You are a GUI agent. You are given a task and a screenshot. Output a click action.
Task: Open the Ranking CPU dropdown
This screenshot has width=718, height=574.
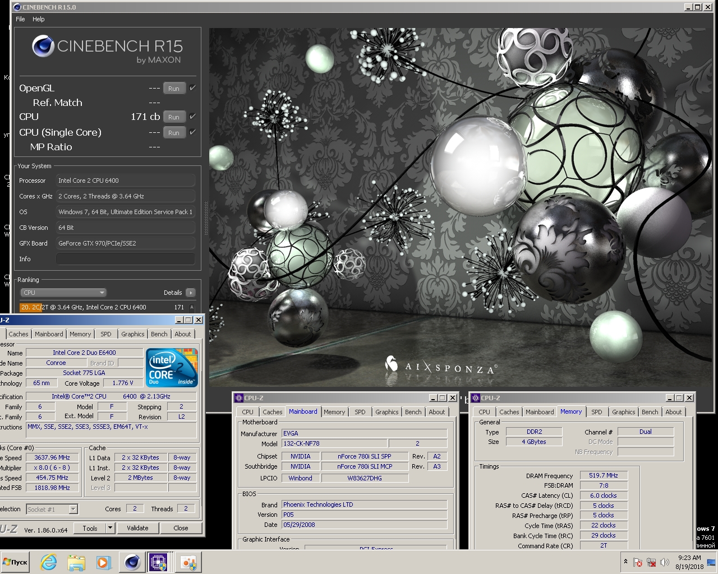click(x=63, y=293)
